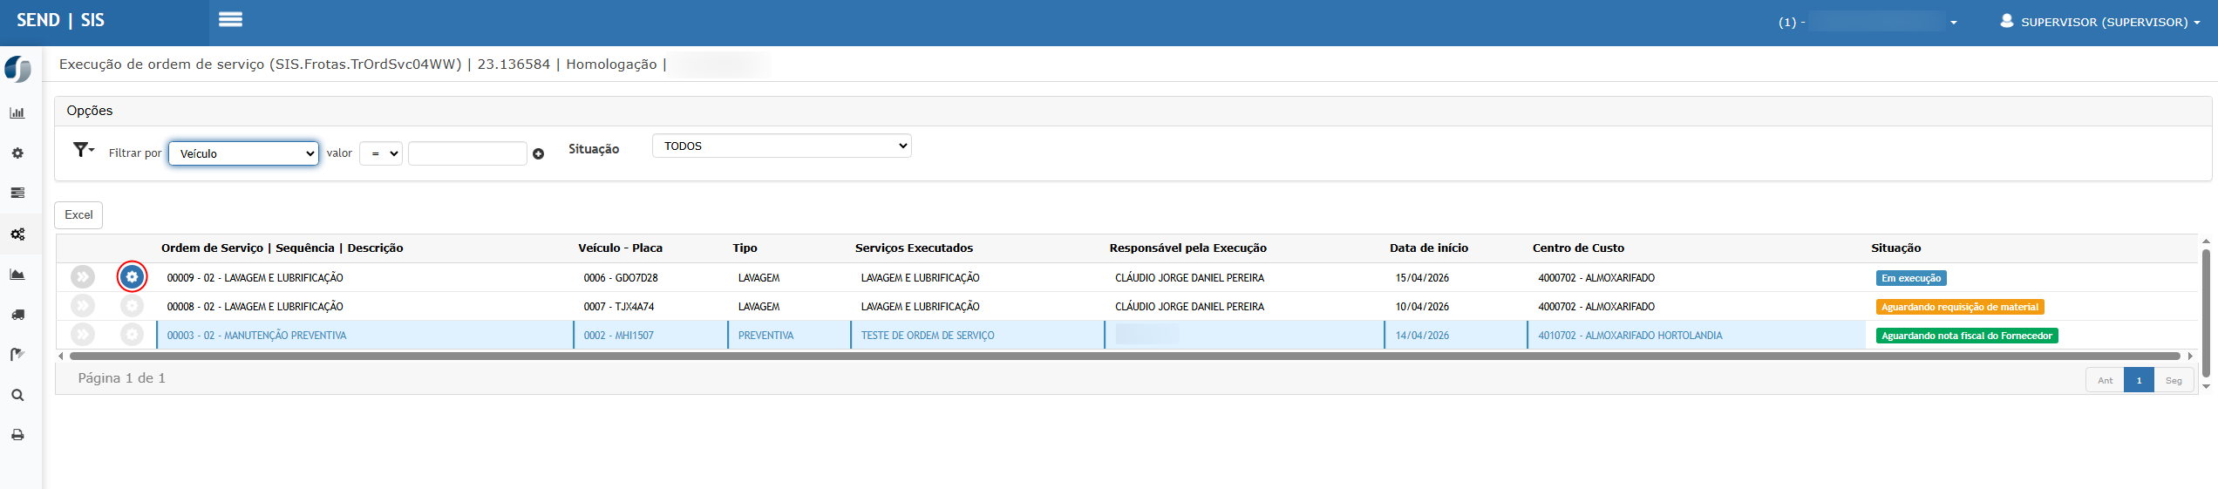The width and height of the screenshot is (2218, 489).
Task: Go to next page with Seg button
Action: [x=2174, y=380]
